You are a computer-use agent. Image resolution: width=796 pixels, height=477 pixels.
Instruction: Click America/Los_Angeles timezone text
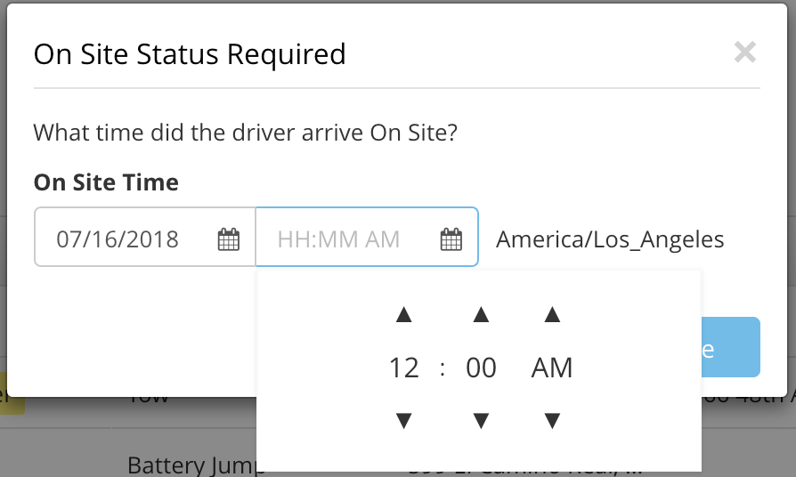[x=610, y=239]
